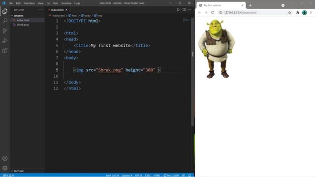Open the Accounts menu icon
Screen dimensions: 315x177
tap(5, 158)
